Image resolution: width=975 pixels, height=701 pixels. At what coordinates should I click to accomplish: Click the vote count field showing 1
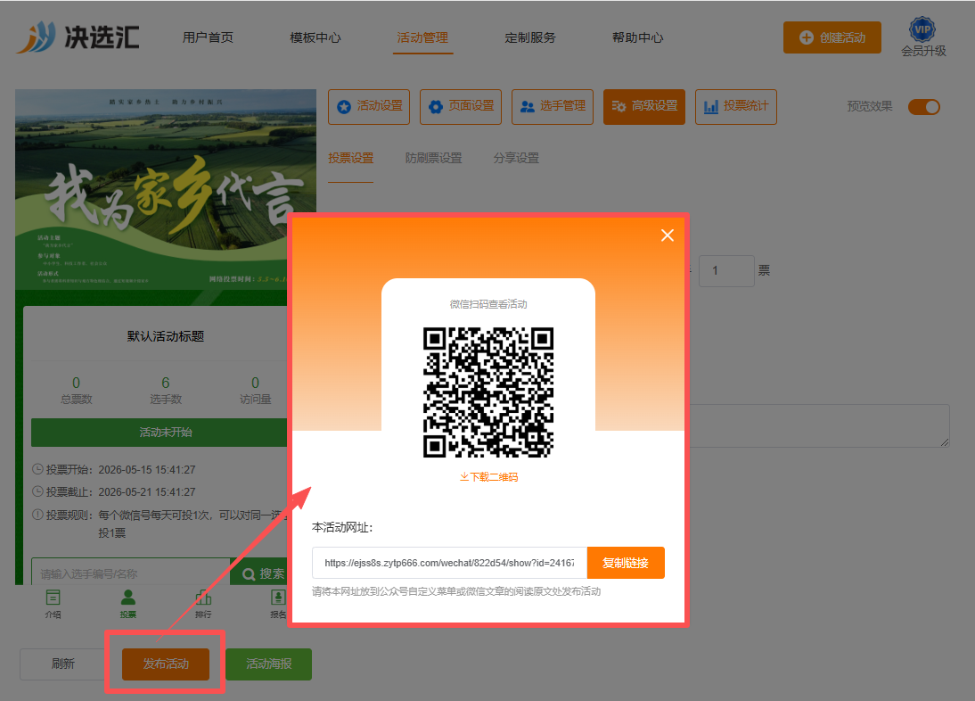point(726,270)
